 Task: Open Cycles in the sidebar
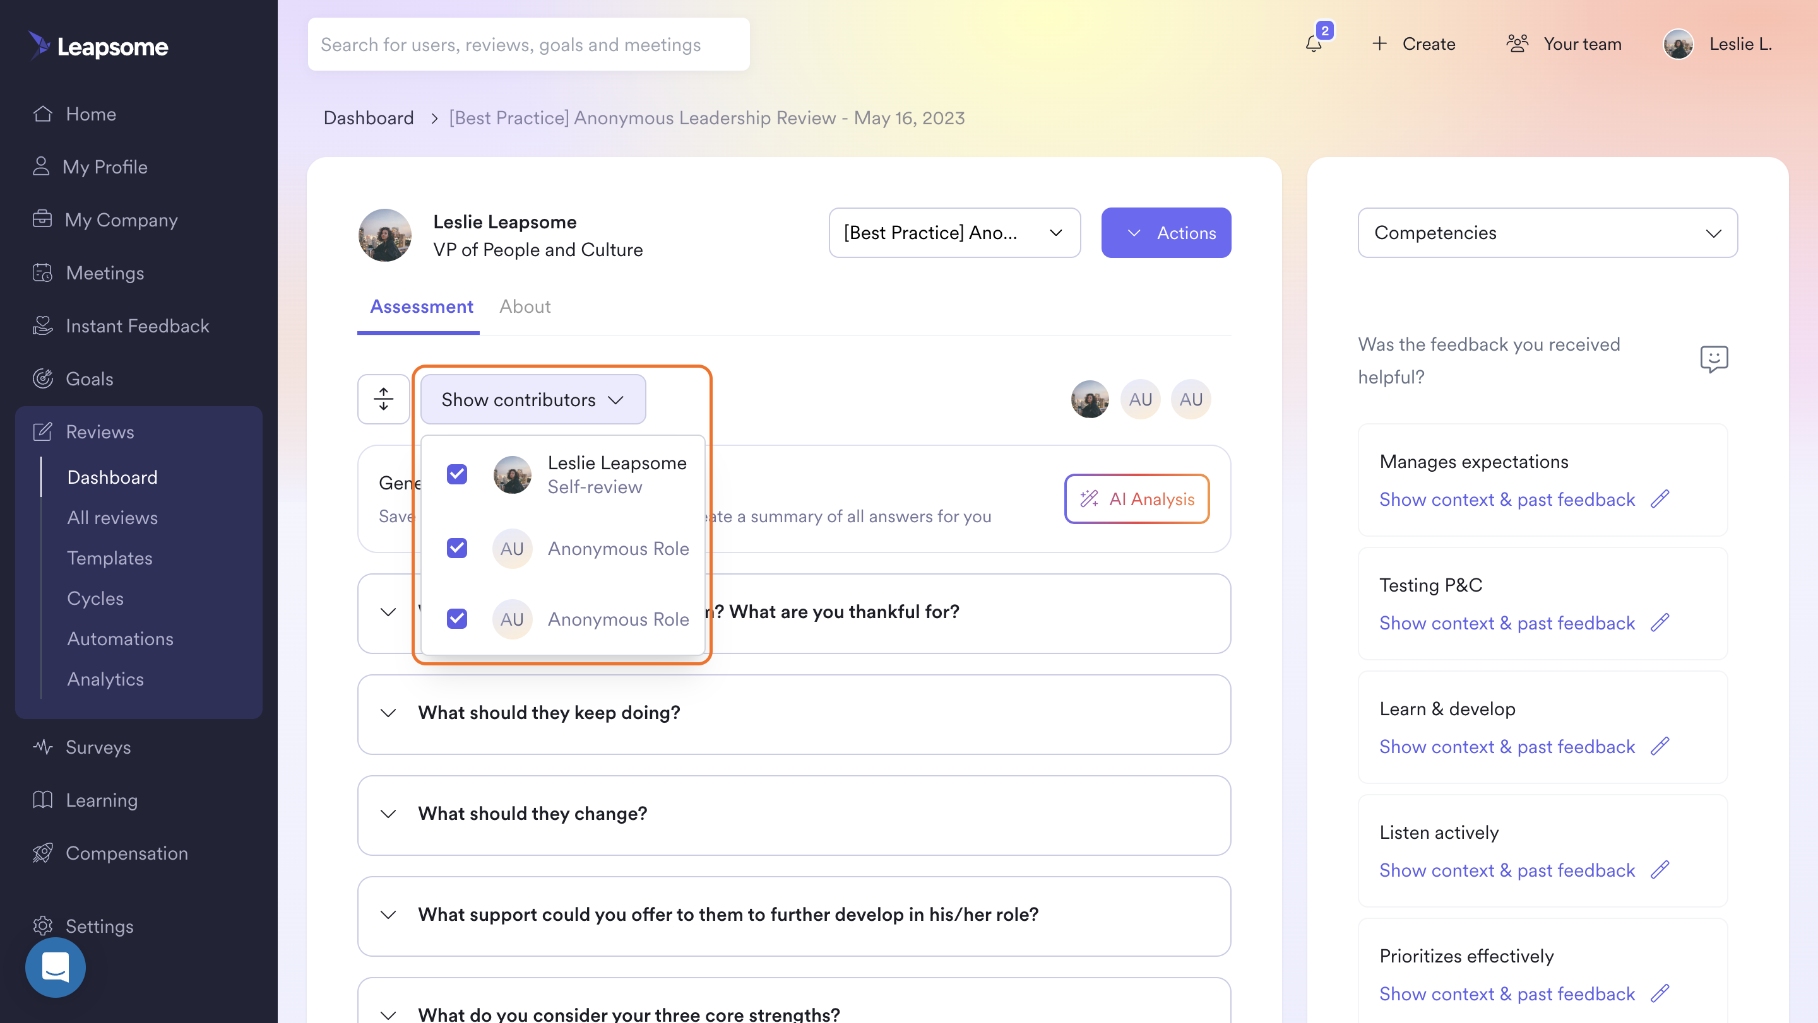click(x=95, y=598)
